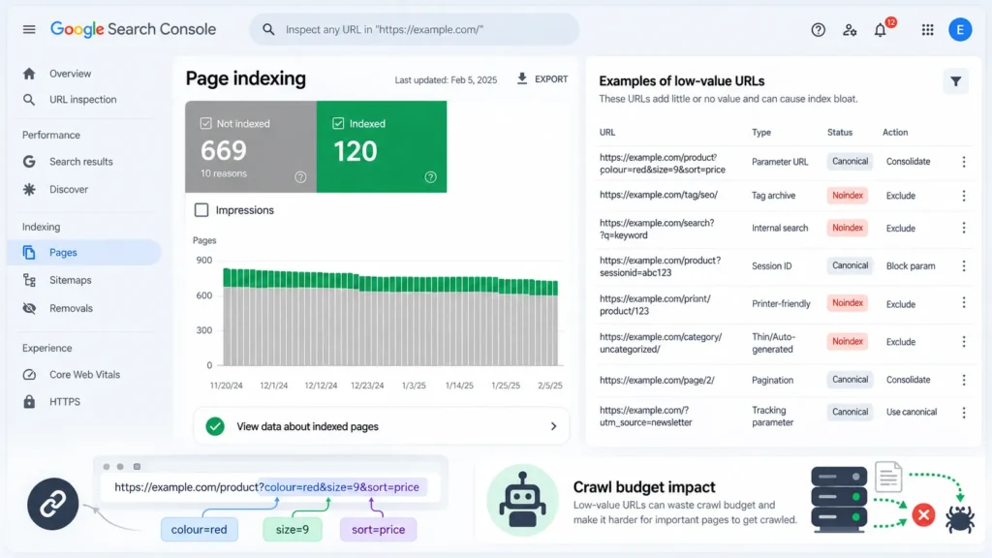Click Block param action text
Viewport: 992px width, 558px height.
point(911,265)
